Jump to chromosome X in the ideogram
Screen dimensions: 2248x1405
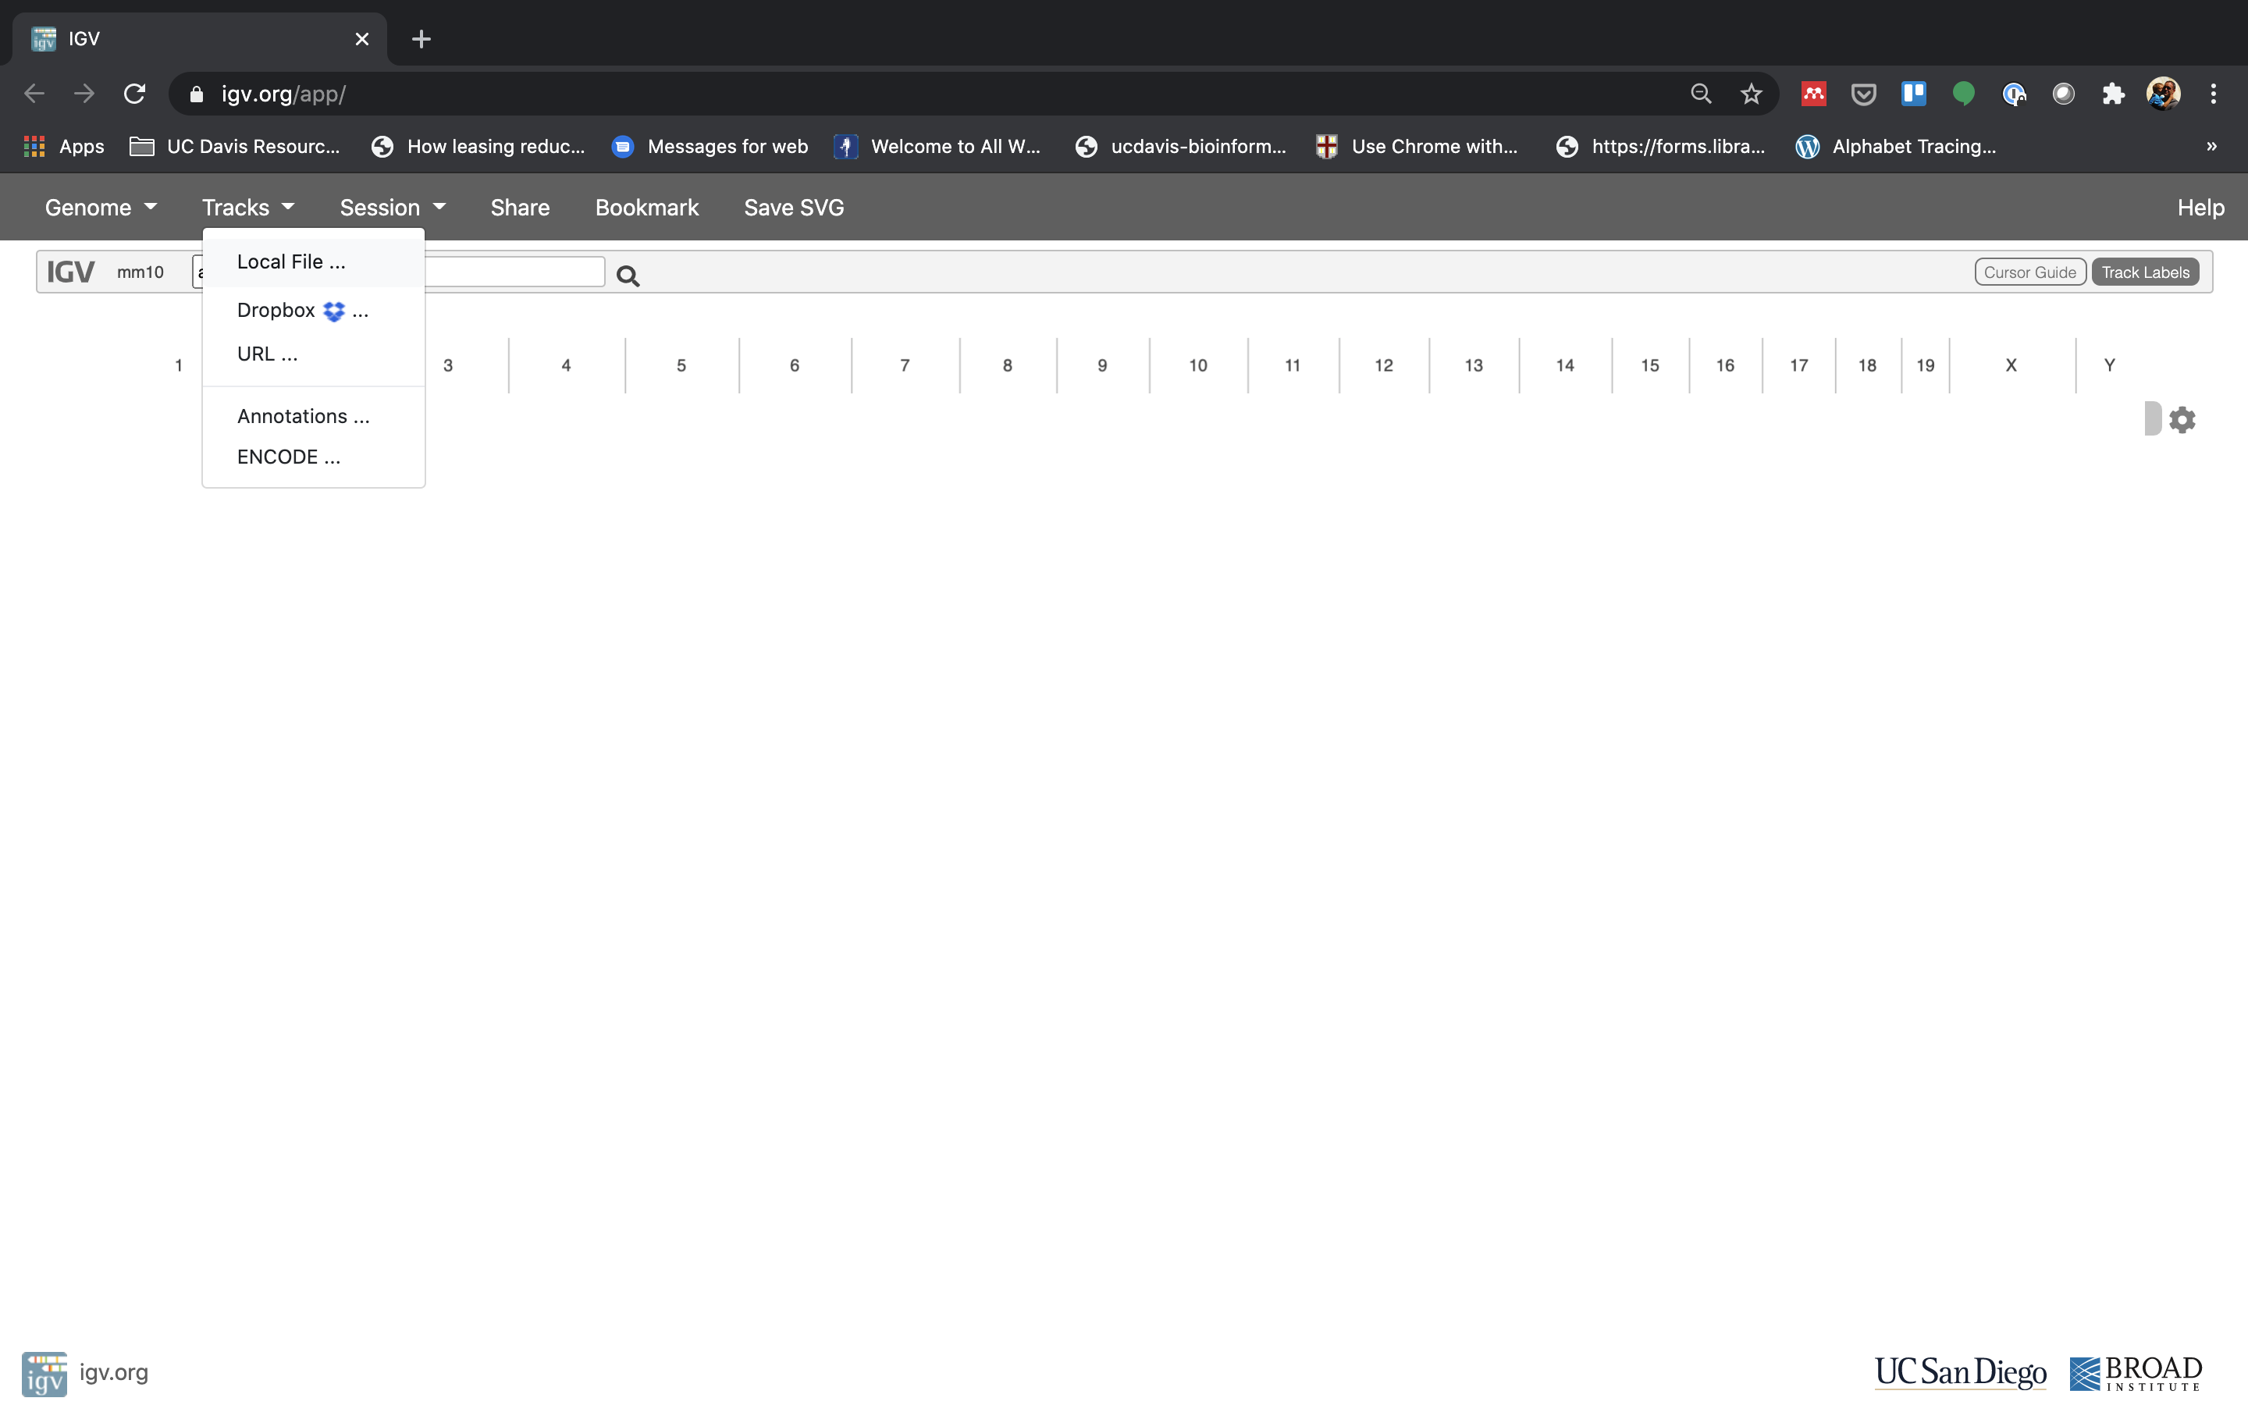click(2010, 365)
